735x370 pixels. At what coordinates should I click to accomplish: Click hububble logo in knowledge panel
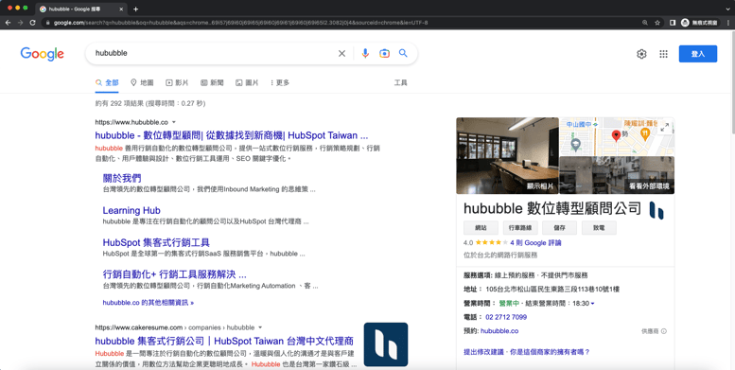coord(656,211)
